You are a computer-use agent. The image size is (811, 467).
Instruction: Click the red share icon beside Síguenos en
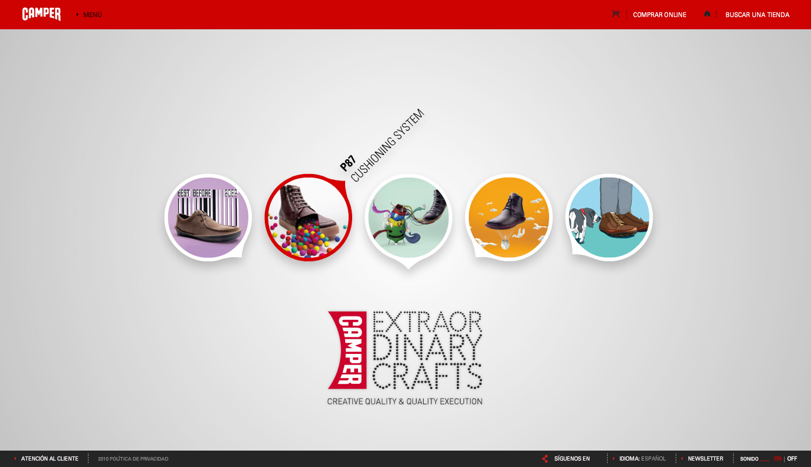coord(545,459)
